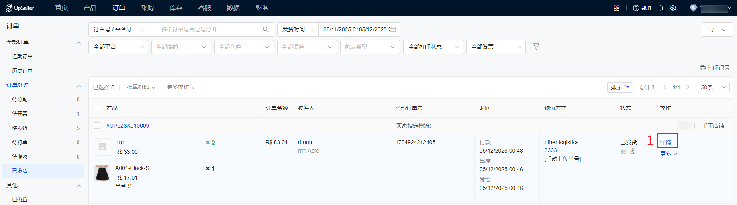Expand the 全部平台 dropdown

coord(118,47)
